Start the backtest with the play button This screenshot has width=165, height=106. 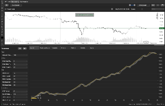[x=153, y=5]
